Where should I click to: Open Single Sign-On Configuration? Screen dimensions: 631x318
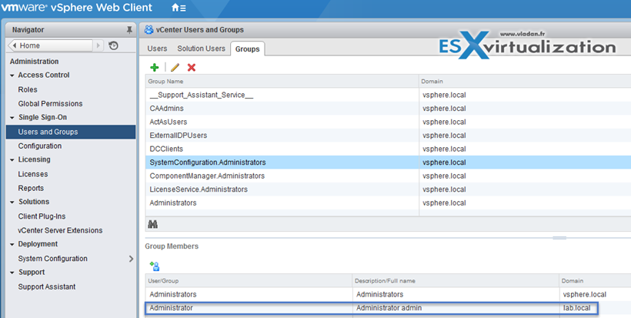pyautogui.click(x=40, y=146)
